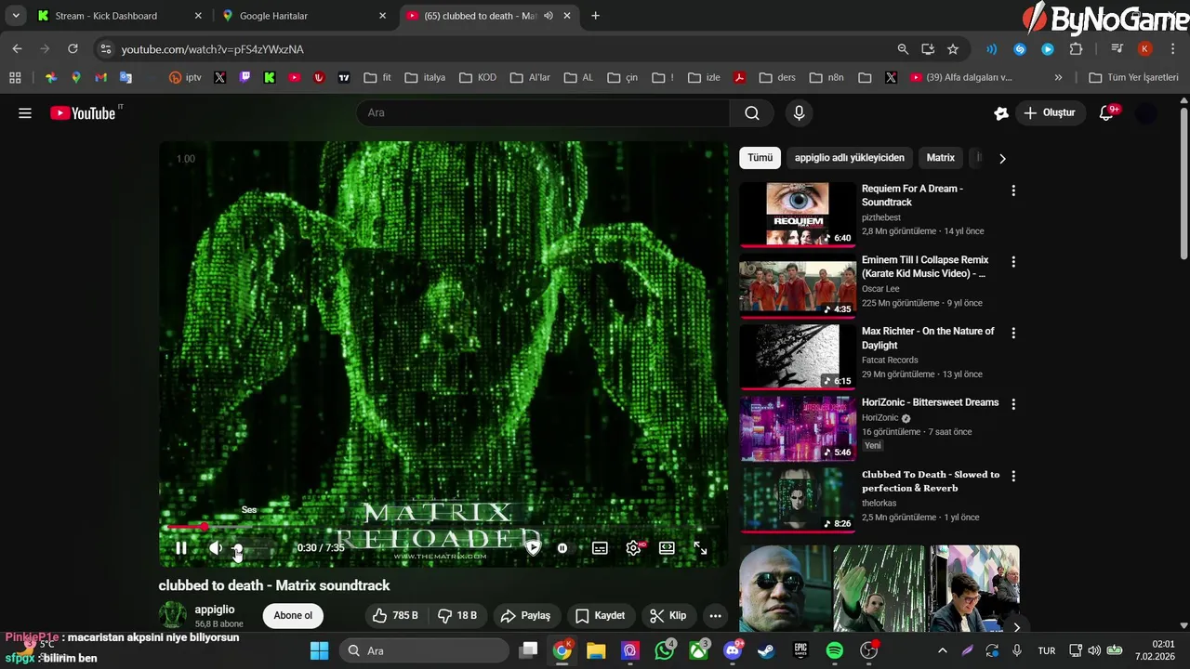Switch to theater mode view

(x=667, y=548)
